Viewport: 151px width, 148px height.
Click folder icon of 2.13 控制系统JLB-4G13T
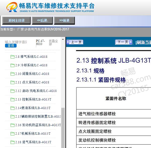click(12, 100)
